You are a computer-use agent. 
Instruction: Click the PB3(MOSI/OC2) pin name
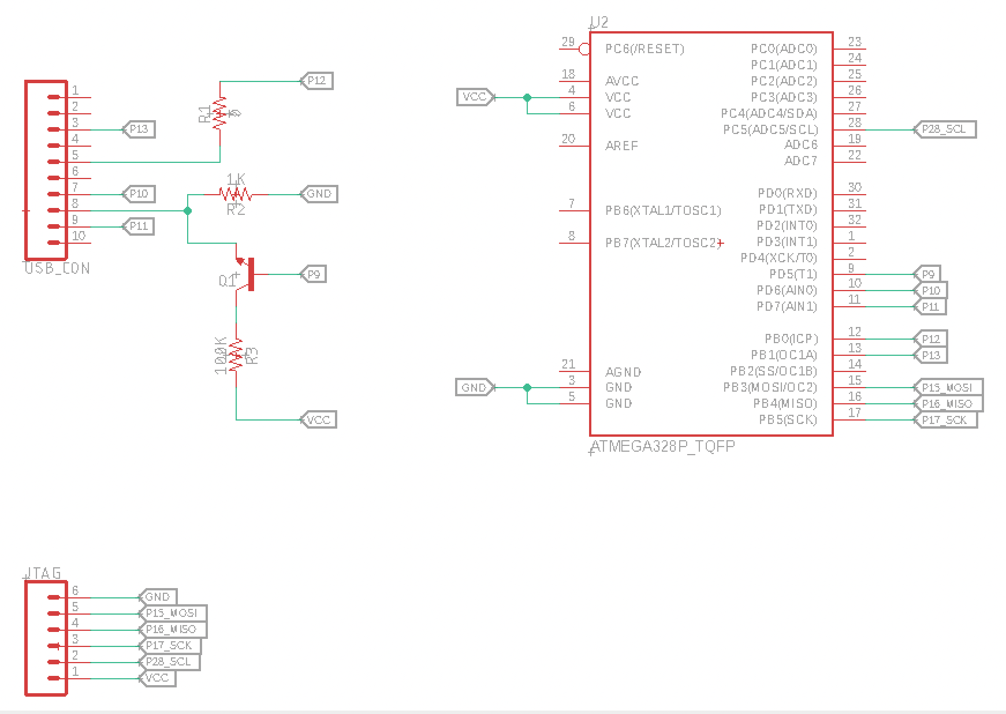coord(770,388)
